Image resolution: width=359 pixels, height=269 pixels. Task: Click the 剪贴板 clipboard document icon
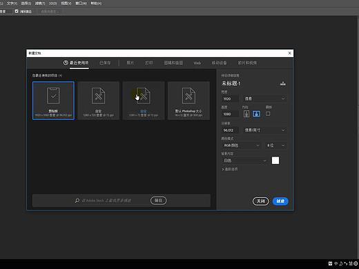pyautogui.click(x=53, y=96)
